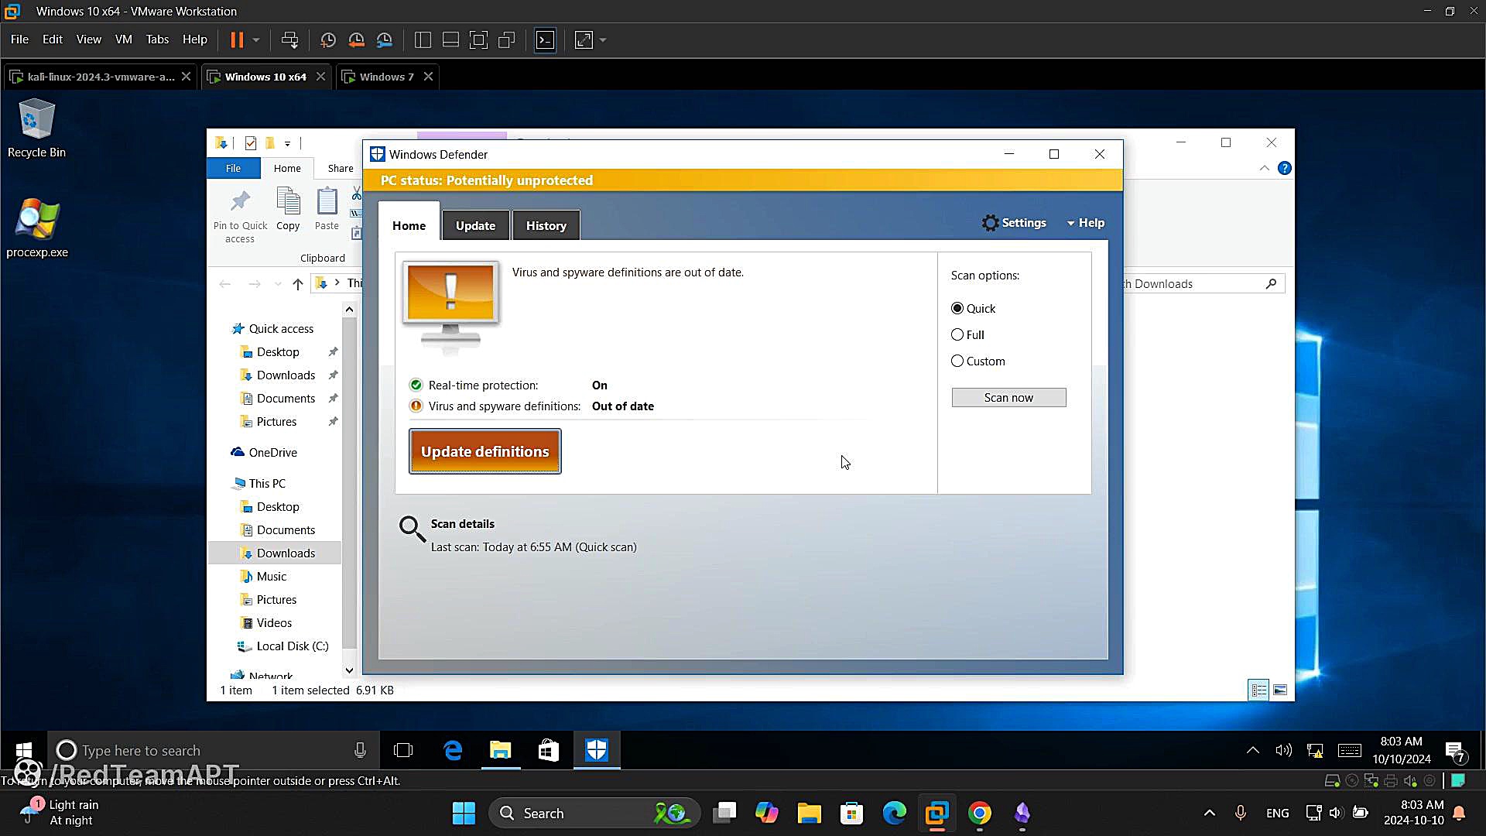The width and height of the screenshot is (1486, 836).
Task: Expand the Help dropdown in Defender
Action: pos(1085,223)
